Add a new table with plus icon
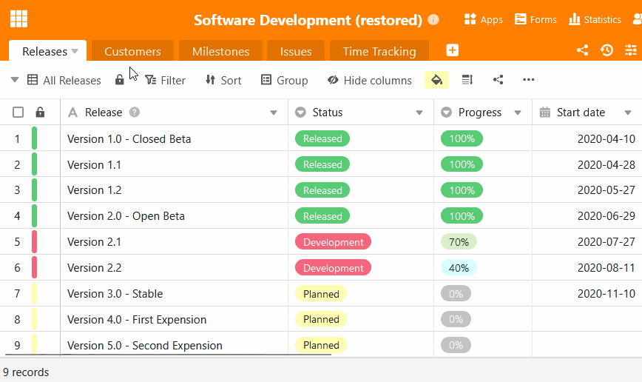 tap(453, 50)
